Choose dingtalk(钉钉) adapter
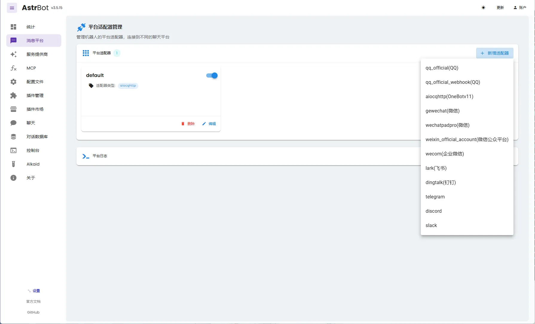This screenshot has height=324, width=535. [x=467, y=182]
